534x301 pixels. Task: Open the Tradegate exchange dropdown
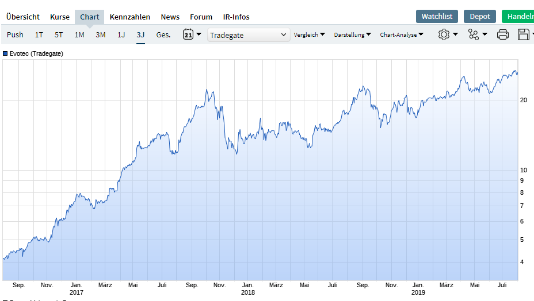(249, 35)
